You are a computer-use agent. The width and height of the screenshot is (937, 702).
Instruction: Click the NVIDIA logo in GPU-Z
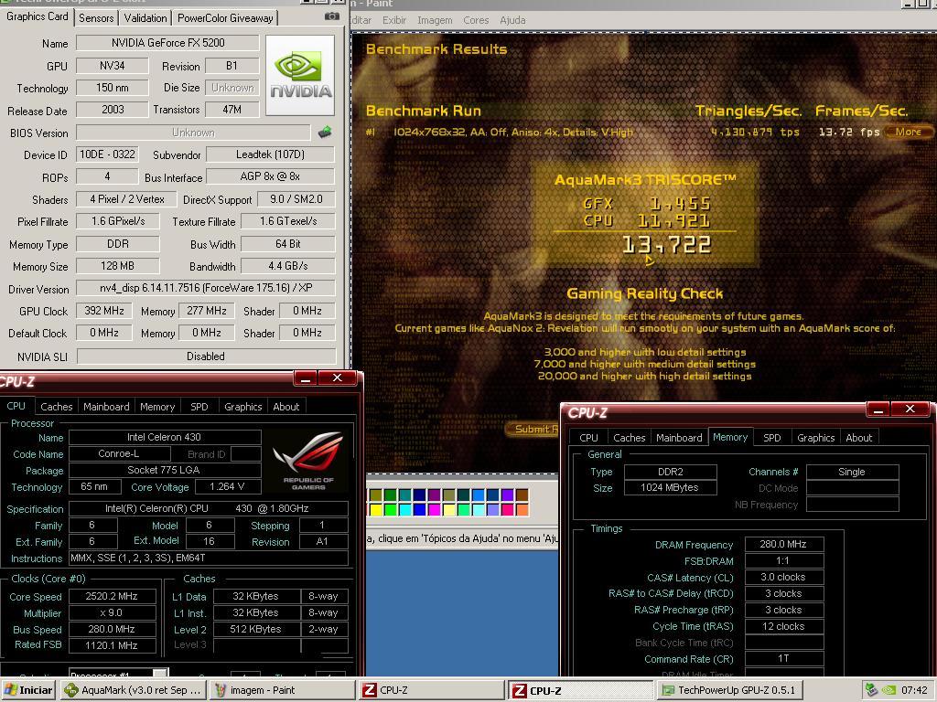(300, 75)
